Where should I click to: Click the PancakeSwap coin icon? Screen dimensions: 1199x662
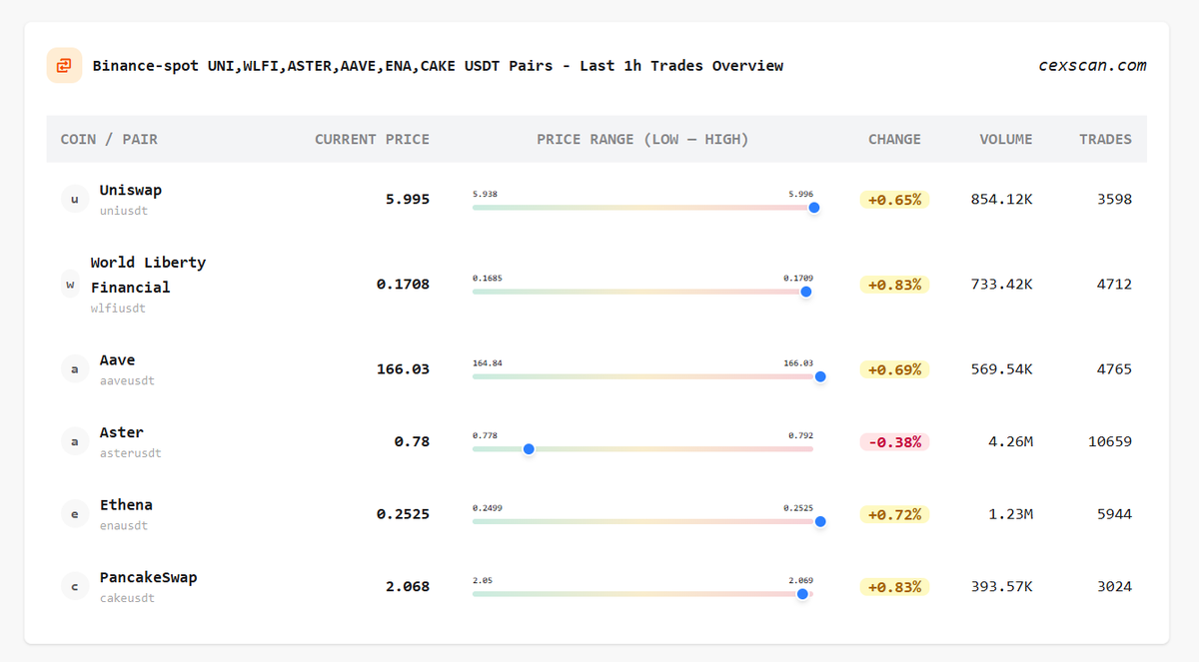coord(74,586)
